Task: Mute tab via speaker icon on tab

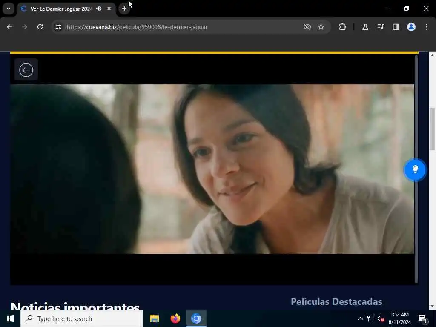Action: point(99,9)
